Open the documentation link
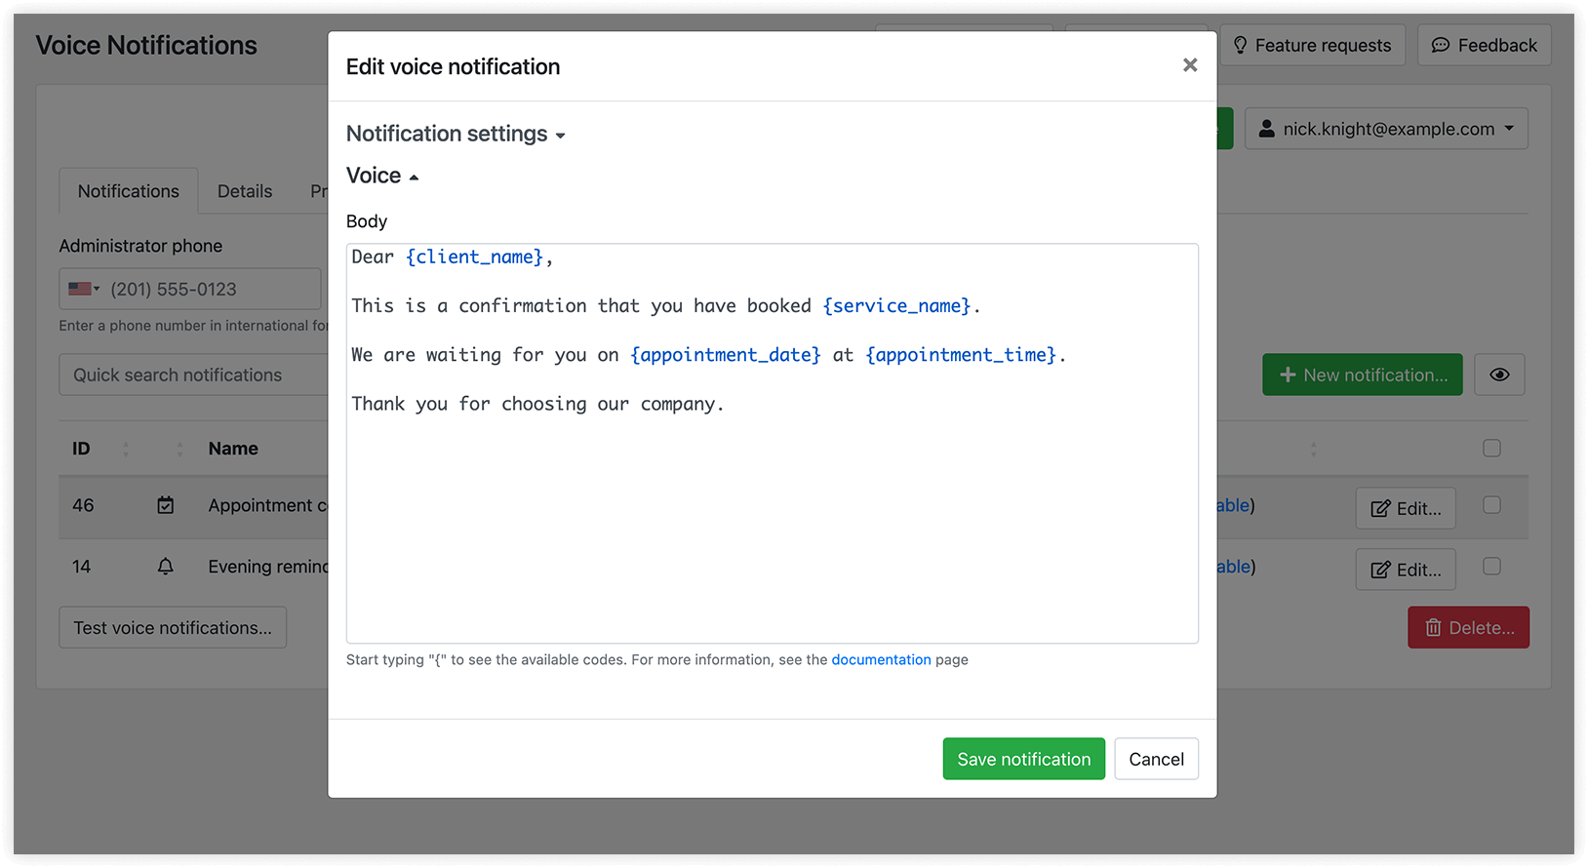Viewport: 1588px width, 868px height. (x=881, y=659)
